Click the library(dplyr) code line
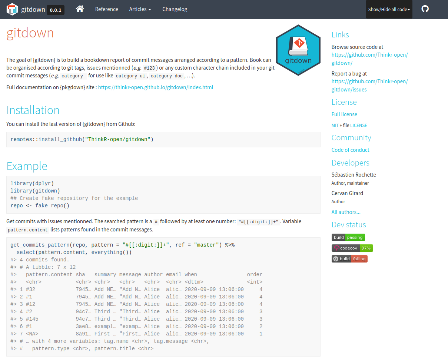This screenshot has width=448, height=361. pyautogui.click(x=32, y=184)
